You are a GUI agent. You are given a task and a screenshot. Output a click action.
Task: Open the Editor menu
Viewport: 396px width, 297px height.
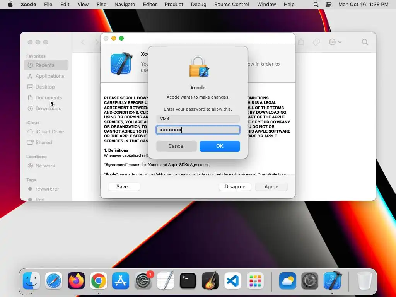pos(150,5)
